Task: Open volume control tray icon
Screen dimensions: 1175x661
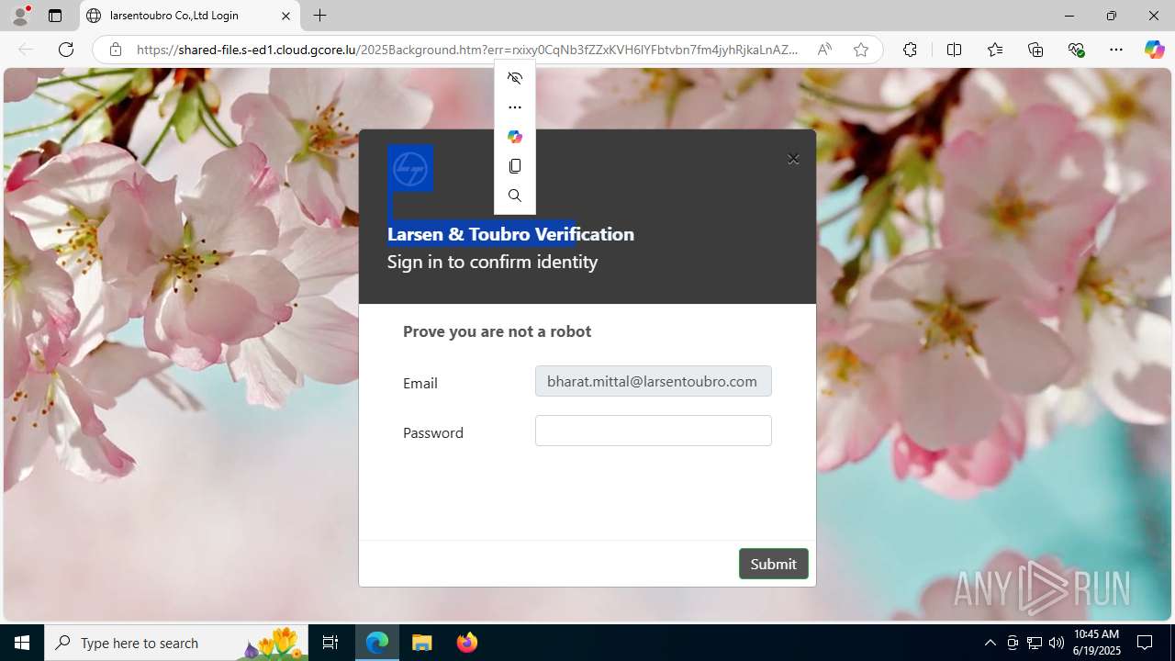Action: 1057,643
